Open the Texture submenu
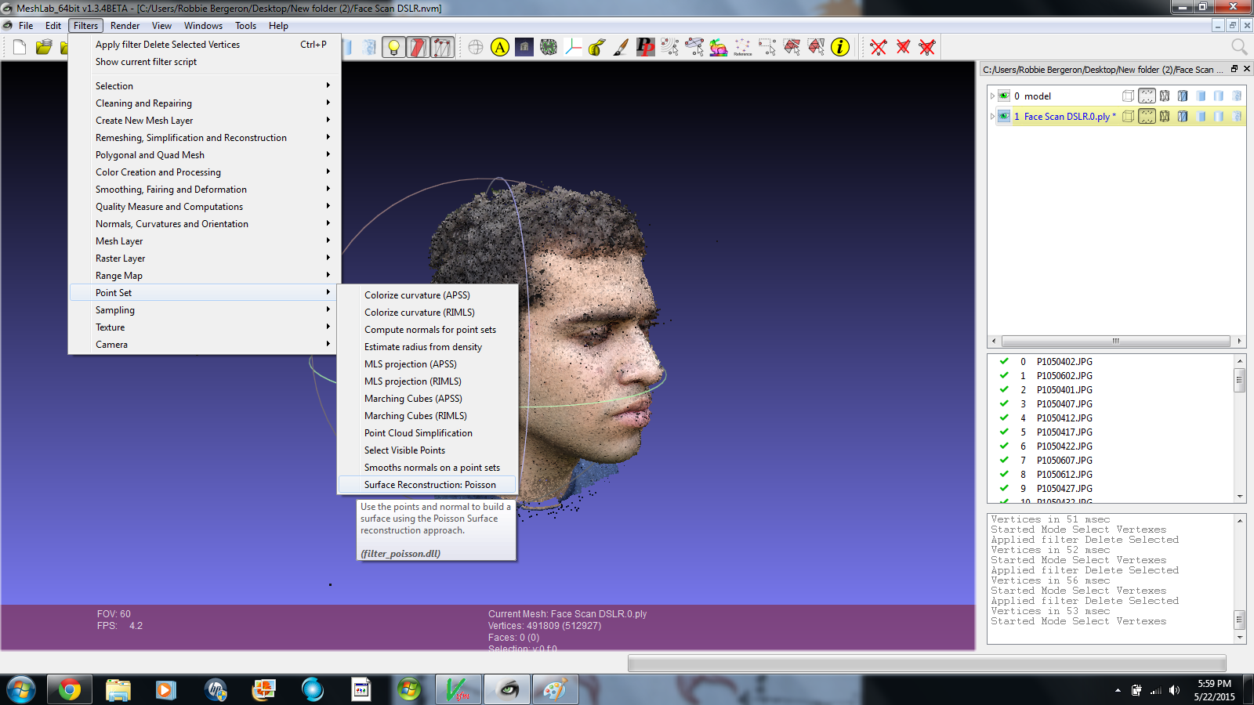 click(x=204, y=327)
